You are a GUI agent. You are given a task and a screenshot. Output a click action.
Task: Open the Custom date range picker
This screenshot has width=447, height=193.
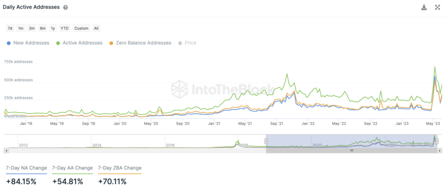click(81, 28)
